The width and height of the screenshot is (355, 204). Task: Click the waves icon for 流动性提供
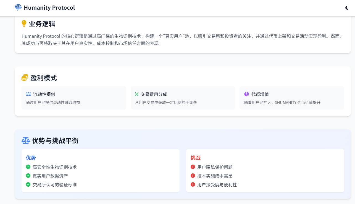[28, 94]
